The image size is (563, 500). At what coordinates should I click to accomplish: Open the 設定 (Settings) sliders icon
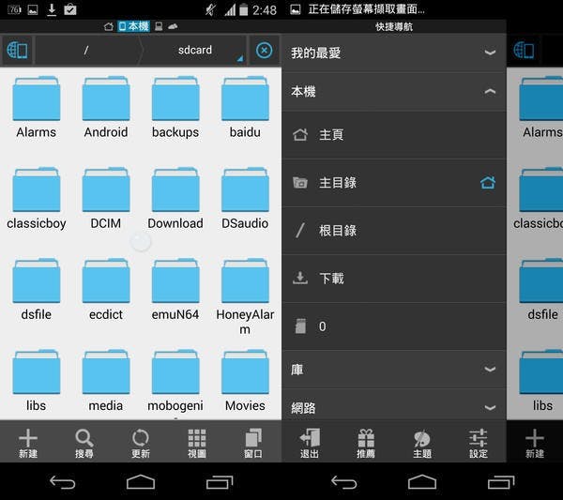(x=479, y=444)
